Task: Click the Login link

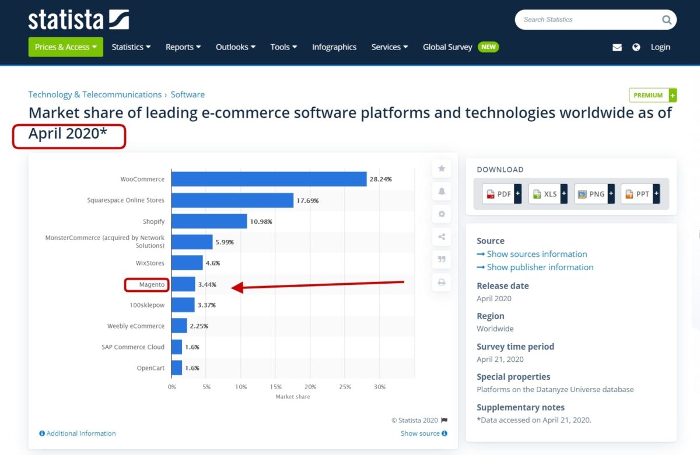Action: click(660, 47)
